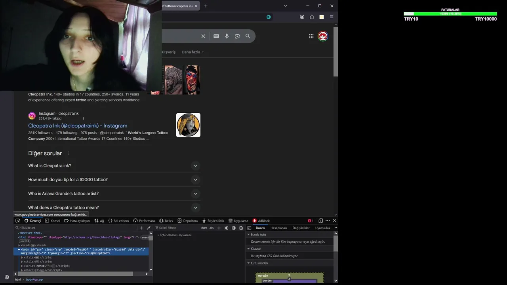
Task: Toggle print media simulation page icon
Action: tap(241, 228)
